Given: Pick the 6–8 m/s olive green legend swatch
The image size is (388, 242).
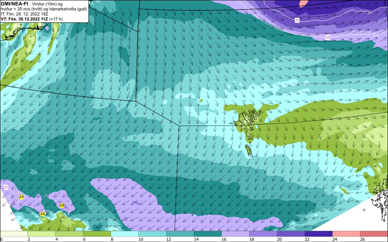Looking at the screenshot, I should [97, 234].
